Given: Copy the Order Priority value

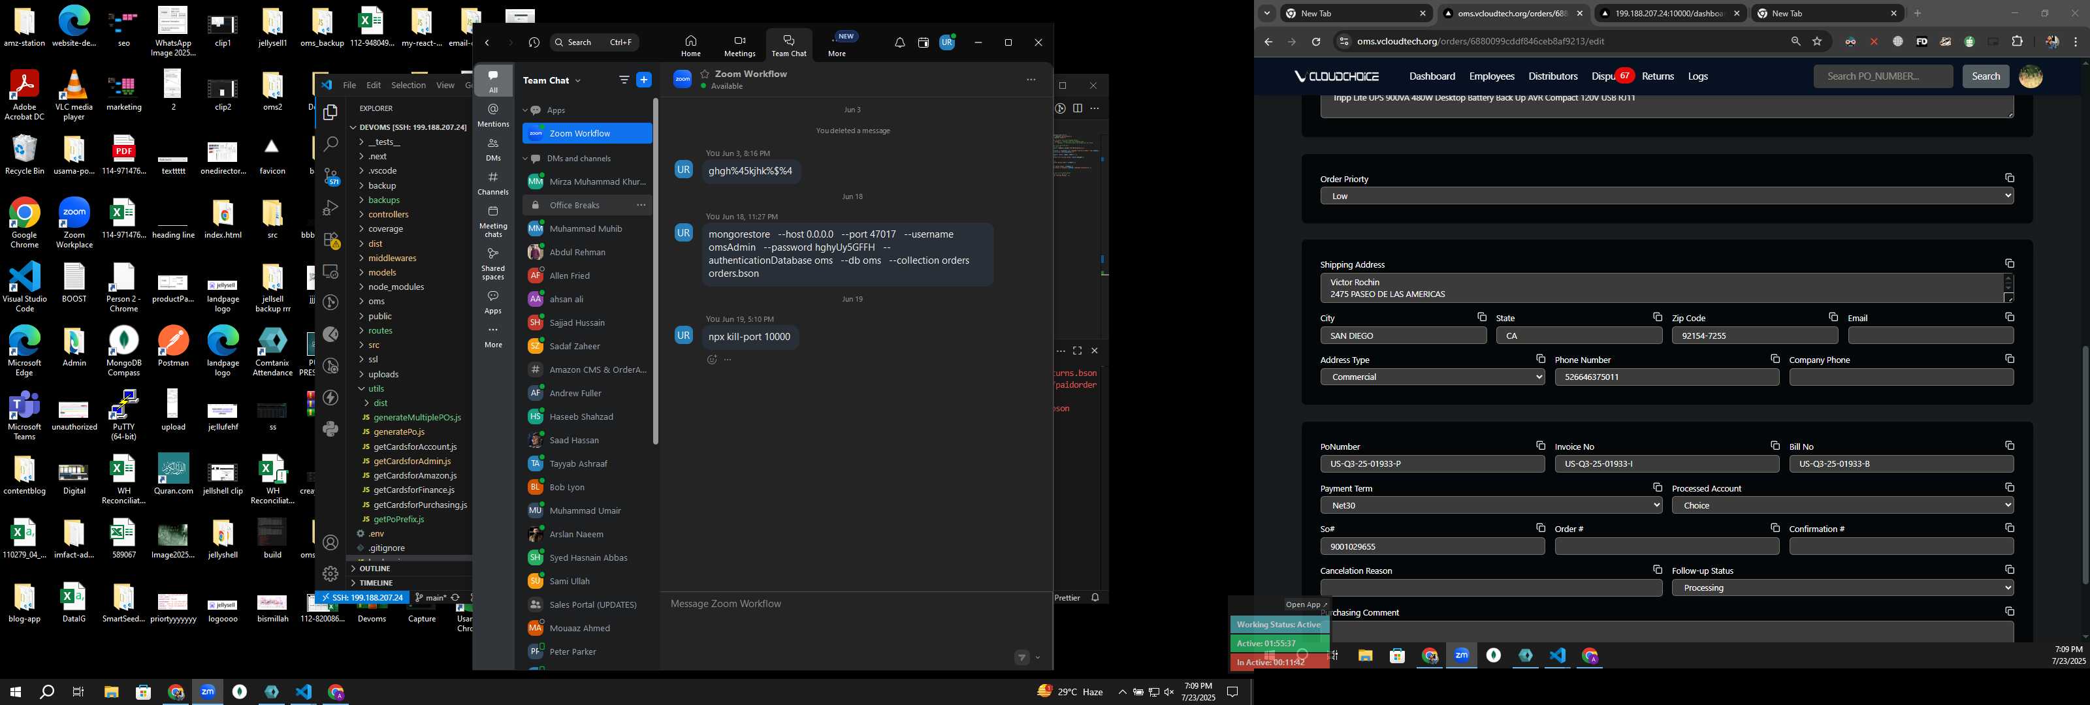Looking at the screenshot, I should click(x=2010, y=178).
